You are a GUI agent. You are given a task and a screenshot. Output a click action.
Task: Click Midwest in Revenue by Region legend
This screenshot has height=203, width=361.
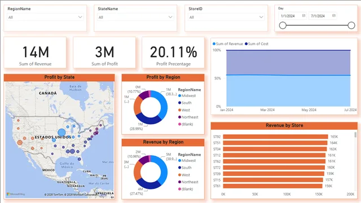[x=187, y=161]
